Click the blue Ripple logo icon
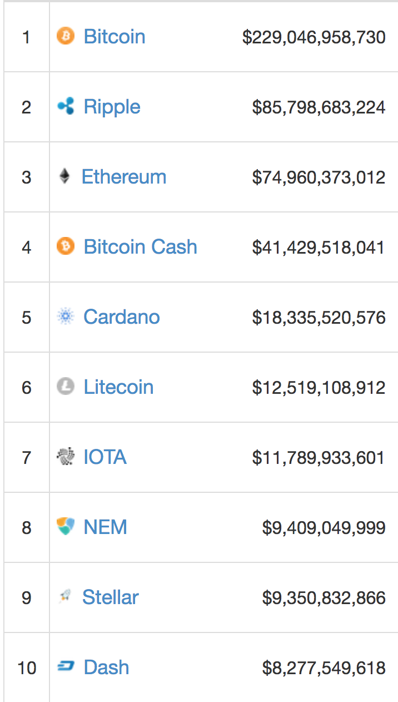 (66, 106)
